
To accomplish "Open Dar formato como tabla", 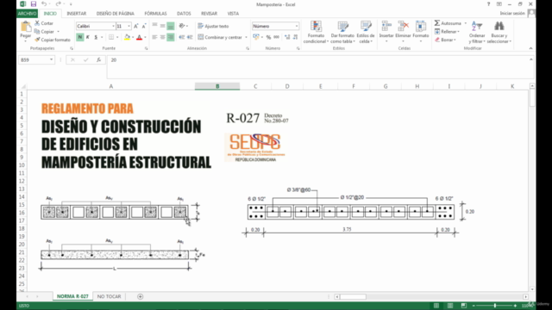I will coord(342,32).
